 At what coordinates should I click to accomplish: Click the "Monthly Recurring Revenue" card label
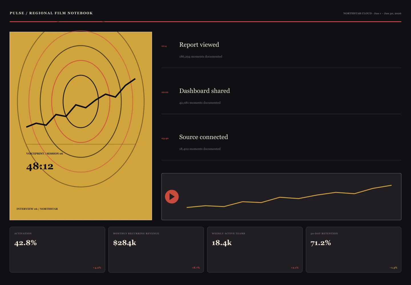[136, 233]
